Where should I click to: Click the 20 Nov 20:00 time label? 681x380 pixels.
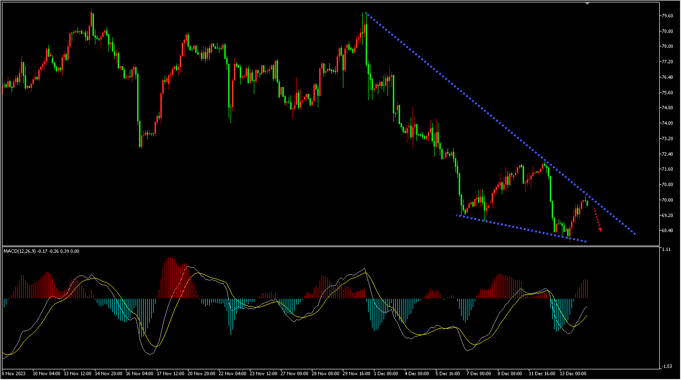(201, 374)
